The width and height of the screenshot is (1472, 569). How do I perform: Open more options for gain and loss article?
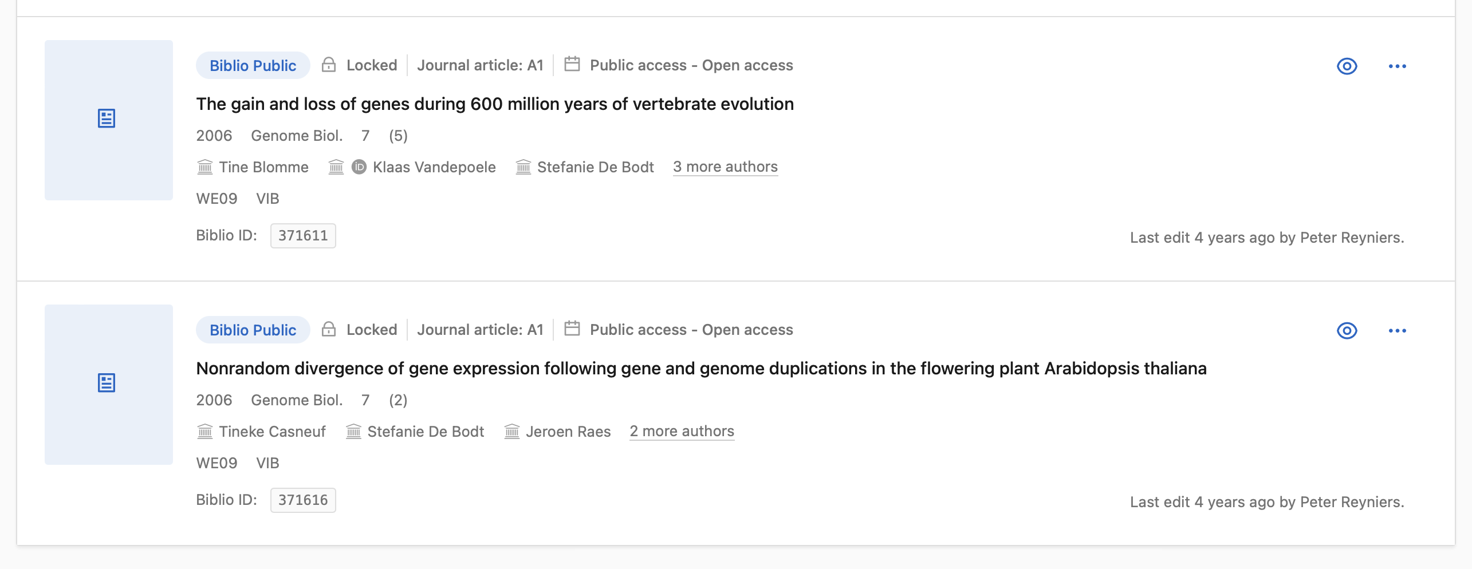(1397, 66)
